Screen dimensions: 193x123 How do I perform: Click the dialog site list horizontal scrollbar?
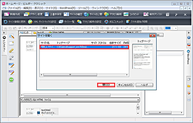point(84,75)
